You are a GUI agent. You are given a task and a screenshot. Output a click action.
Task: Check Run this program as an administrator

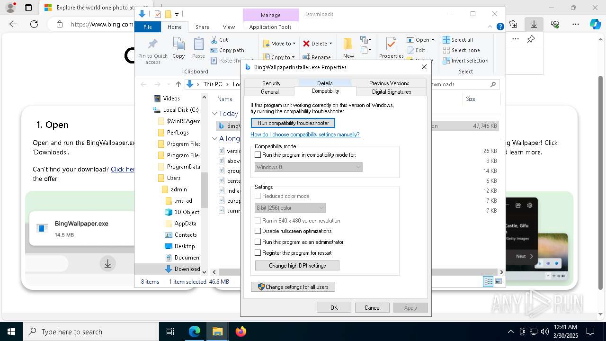pos(258,242)
